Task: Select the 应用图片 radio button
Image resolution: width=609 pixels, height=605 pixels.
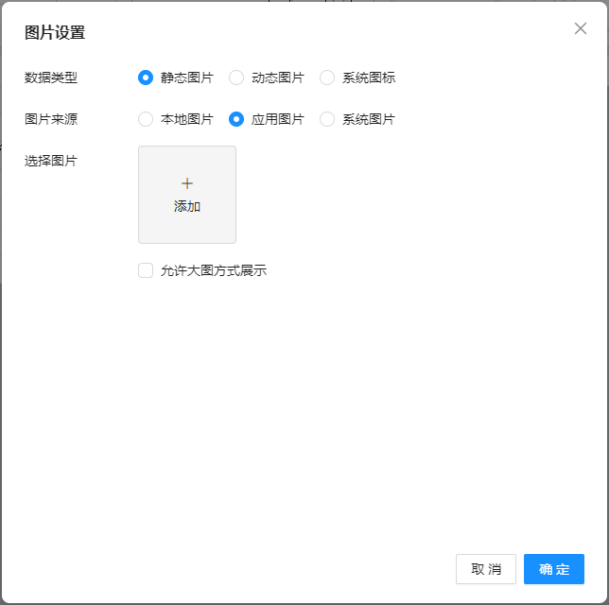Action: pyautogui.click(x=236, y=119)
